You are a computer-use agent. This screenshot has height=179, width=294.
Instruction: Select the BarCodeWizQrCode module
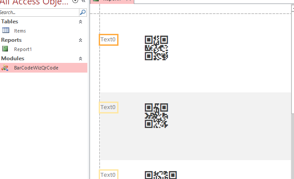tap(43, 68)
